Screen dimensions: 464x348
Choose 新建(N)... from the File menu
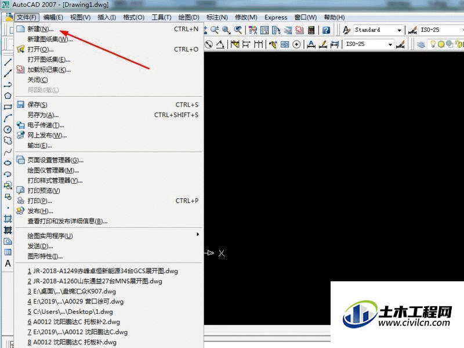coord(109,29)
